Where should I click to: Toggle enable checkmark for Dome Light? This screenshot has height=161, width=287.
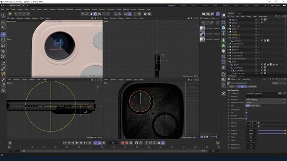coord(259,26)
